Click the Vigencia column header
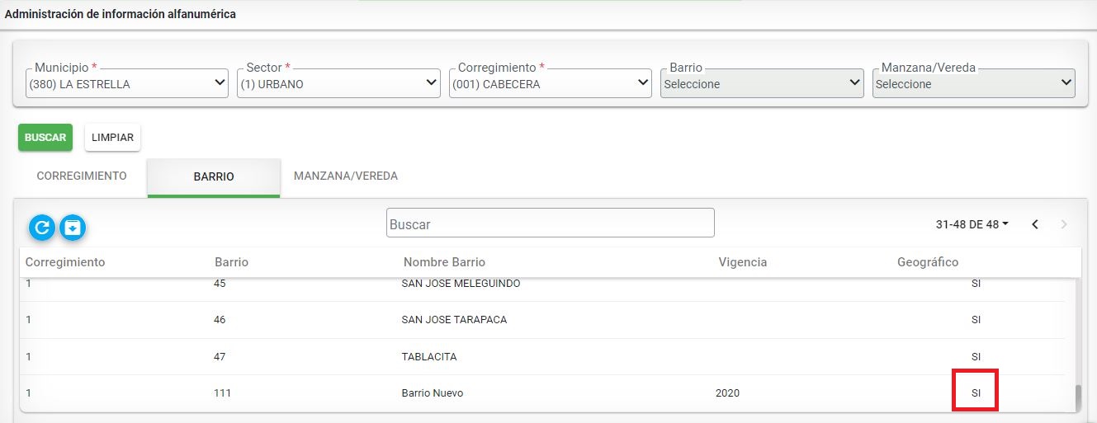 pos(743,262)
